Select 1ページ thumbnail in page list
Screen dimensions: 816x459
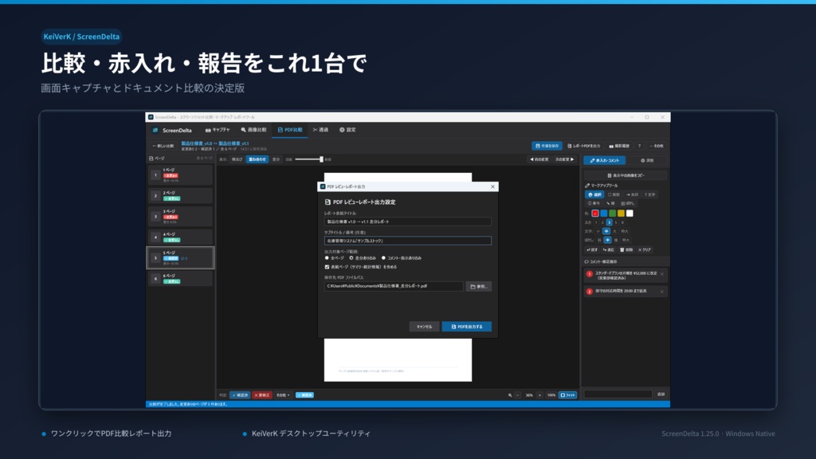[180, 175]
